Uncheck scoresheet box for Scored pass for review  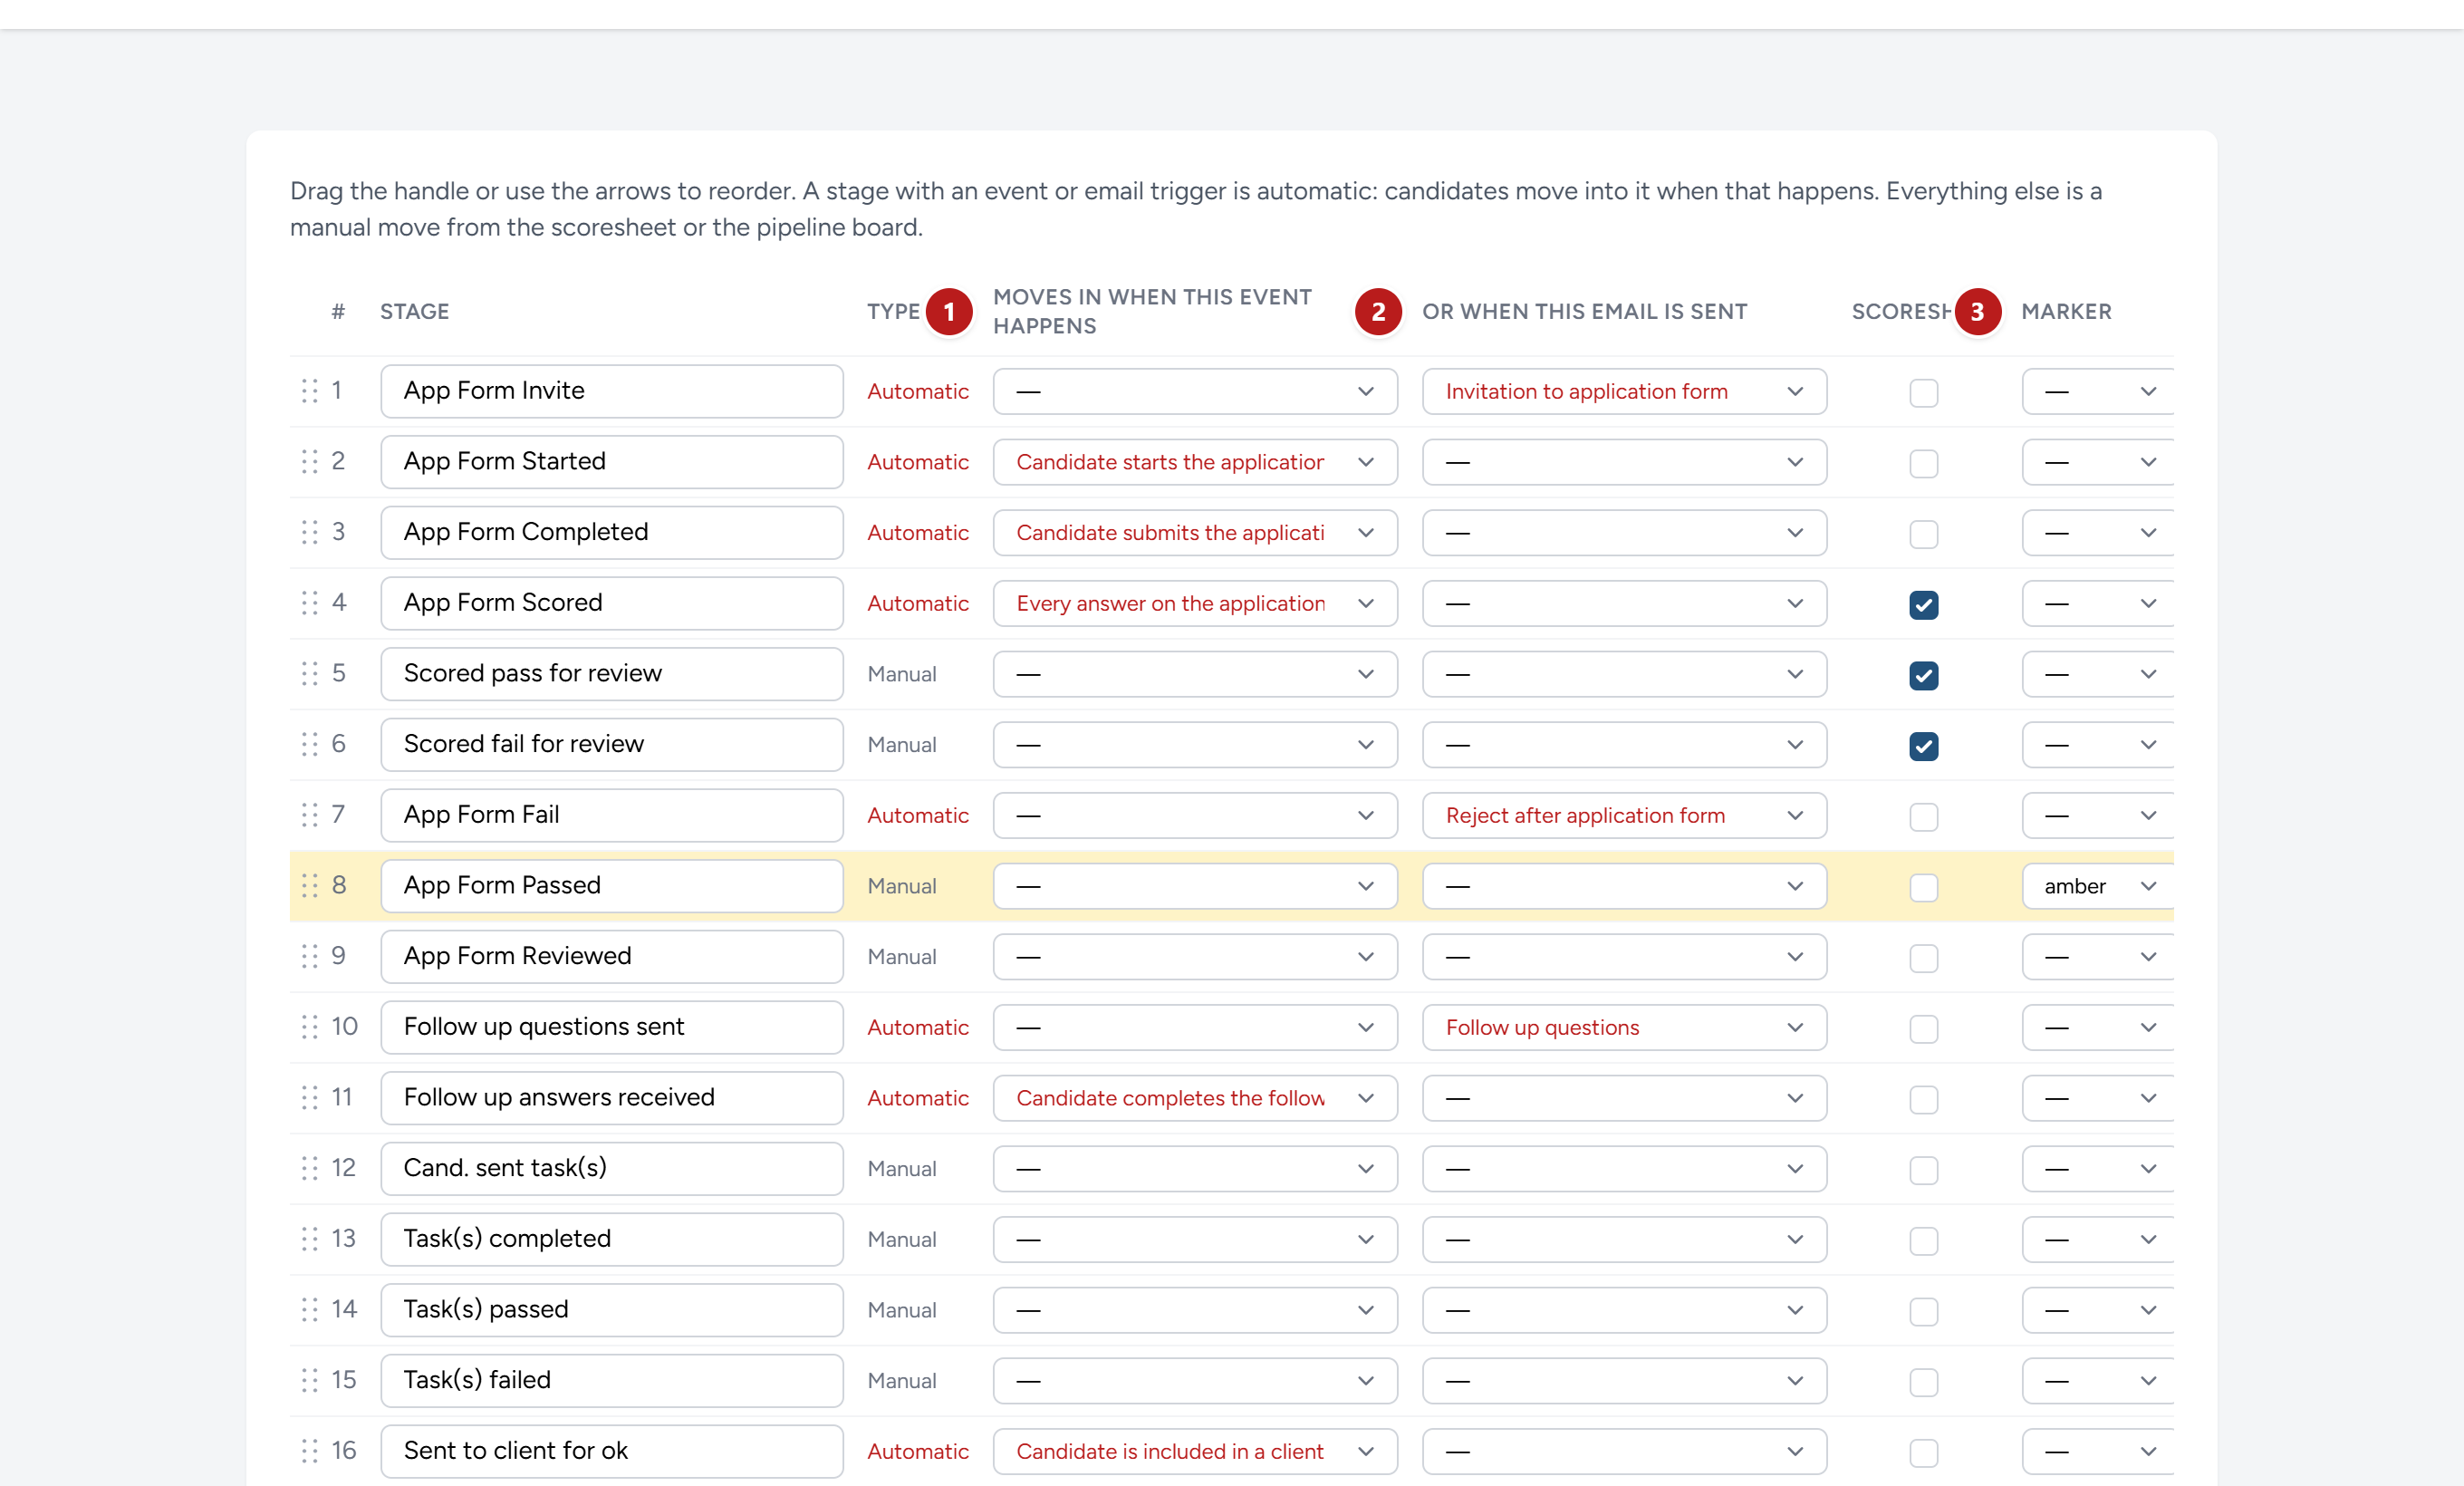point(1923,675)
